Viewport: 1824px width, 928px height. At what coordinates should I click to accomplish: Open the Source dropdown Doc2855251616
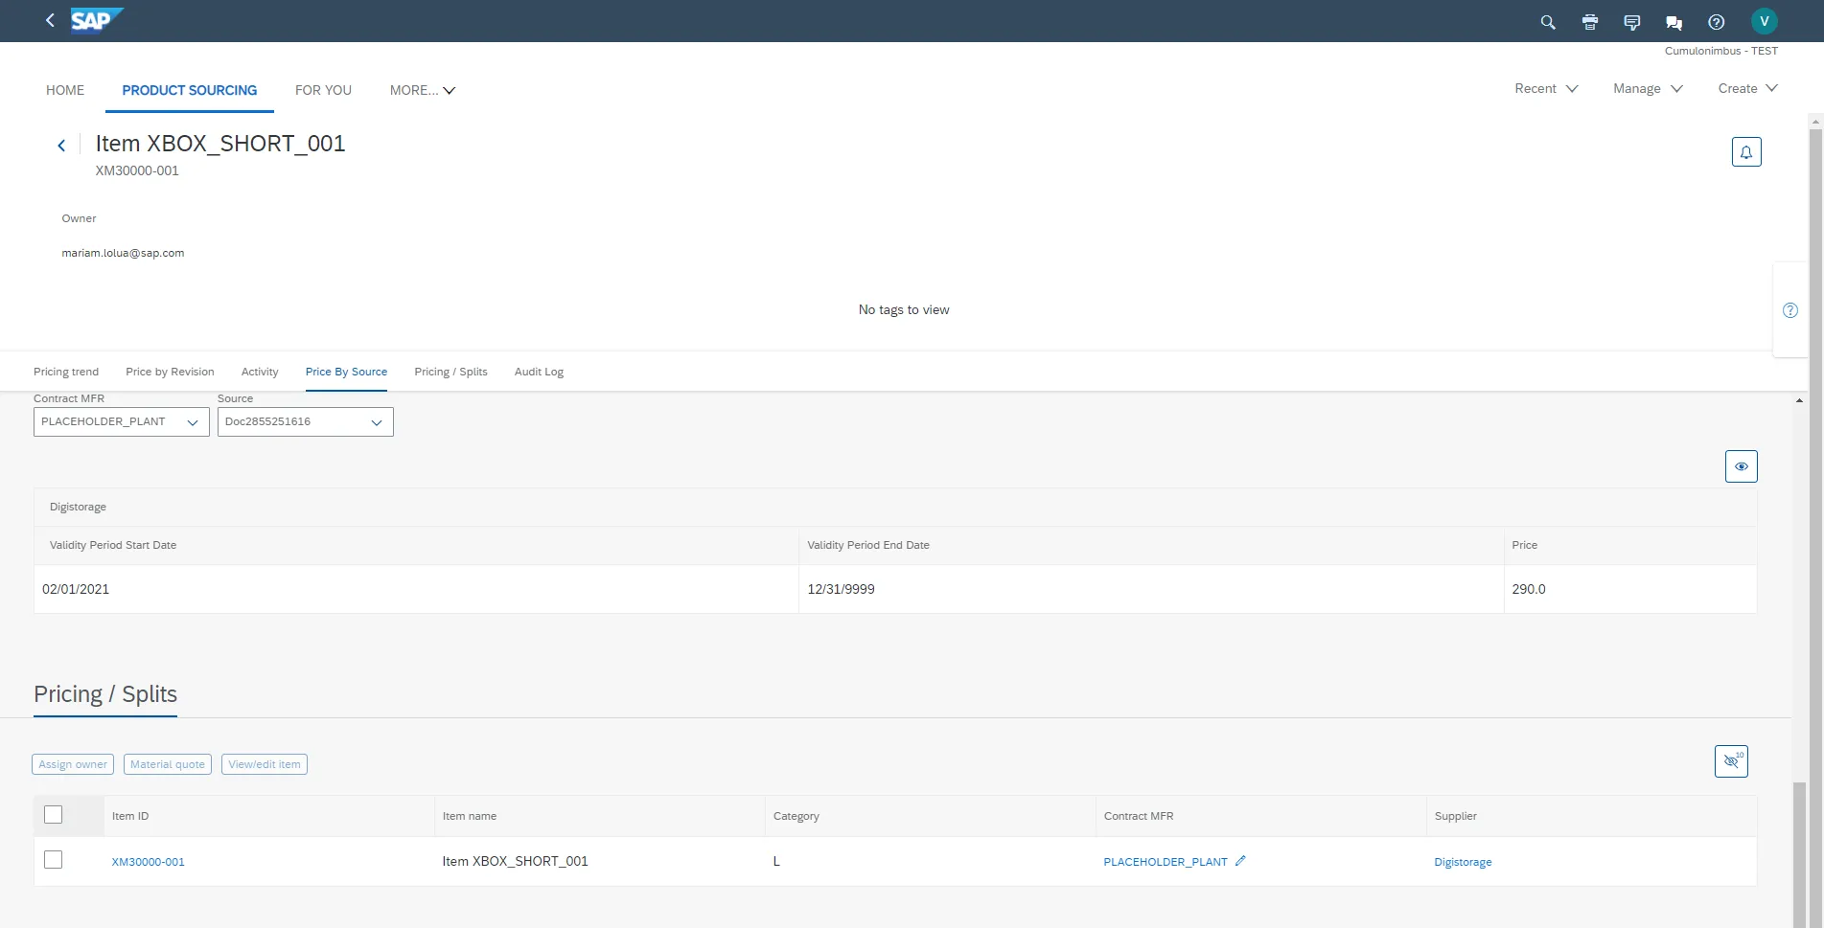[306, 422]
